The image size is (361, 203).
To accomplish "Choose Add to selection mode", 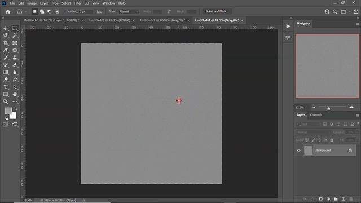I will coord(42,11).
